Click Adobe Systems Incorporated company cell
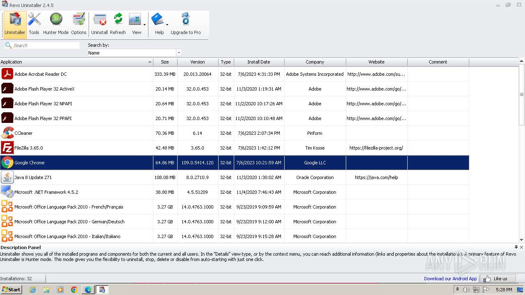Image resolution: width=525 pixels, height=295 pixels. tap(315, 74)
